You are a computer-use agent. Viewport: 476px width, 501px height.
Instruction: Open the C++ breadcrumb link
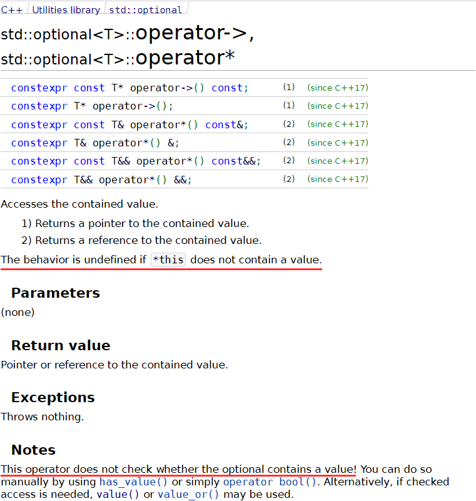pyautogui.click(x=12, y=10)
